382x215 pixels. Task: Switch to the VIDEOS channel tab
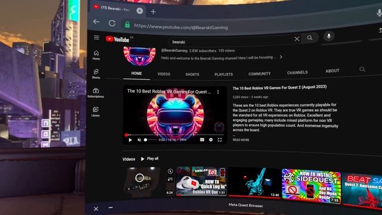[164, 74]
